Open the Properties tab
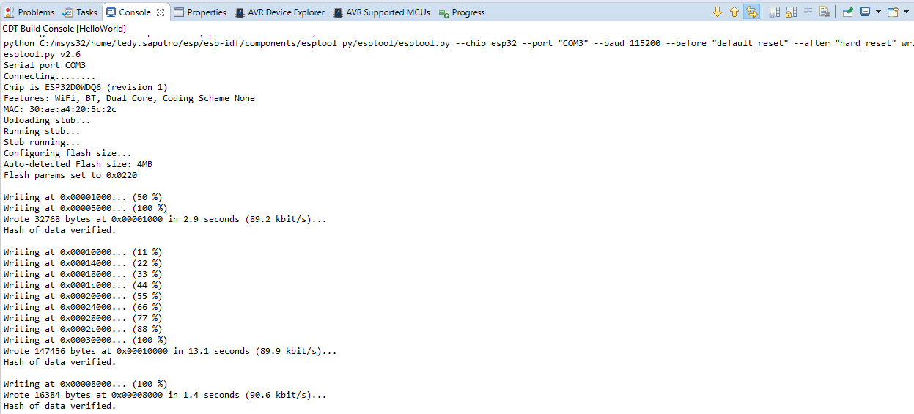 (200, 12)
